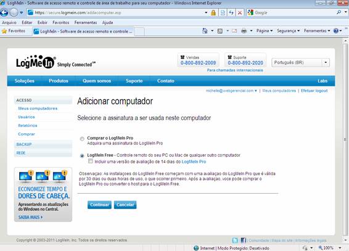Image resolution: width=349 pixels, height=251 pixels.
Task: Click the security padlock icon
Action: 213,13
